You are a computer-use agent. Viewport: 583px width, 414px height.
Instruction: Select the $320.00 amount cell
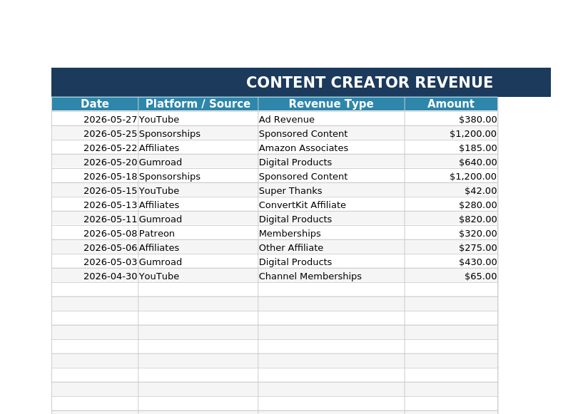pos(451,233)
